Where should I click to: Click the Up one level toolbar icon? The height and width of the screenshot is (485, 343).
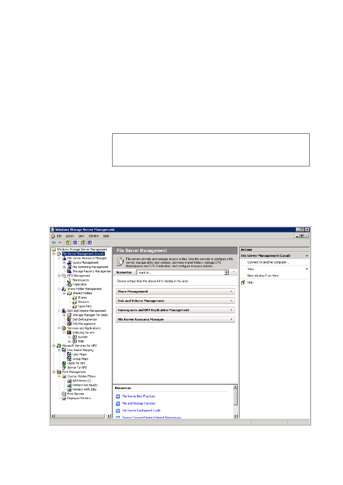68,242
